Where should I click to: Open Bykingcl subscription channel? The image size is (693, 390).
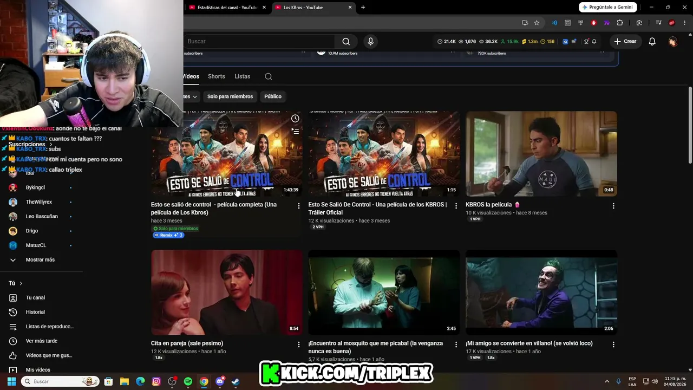[35, 187]
